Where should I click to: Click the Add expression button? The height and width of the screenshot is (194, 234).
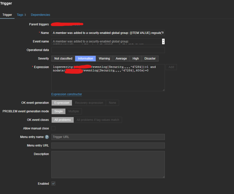coord(171,67)
